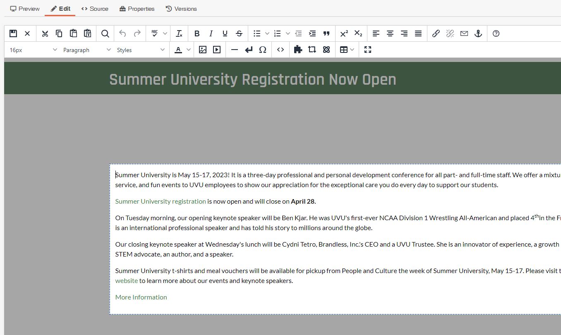
Task: Go to the Properties tab
Action: [x=137, y=9]
